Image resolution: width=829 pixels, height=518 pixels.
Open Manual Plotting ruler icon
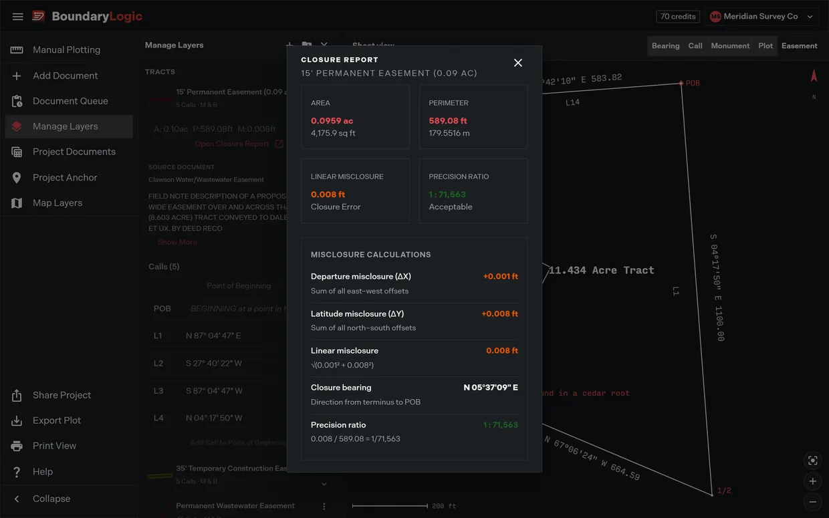click(x=17, y=50)
